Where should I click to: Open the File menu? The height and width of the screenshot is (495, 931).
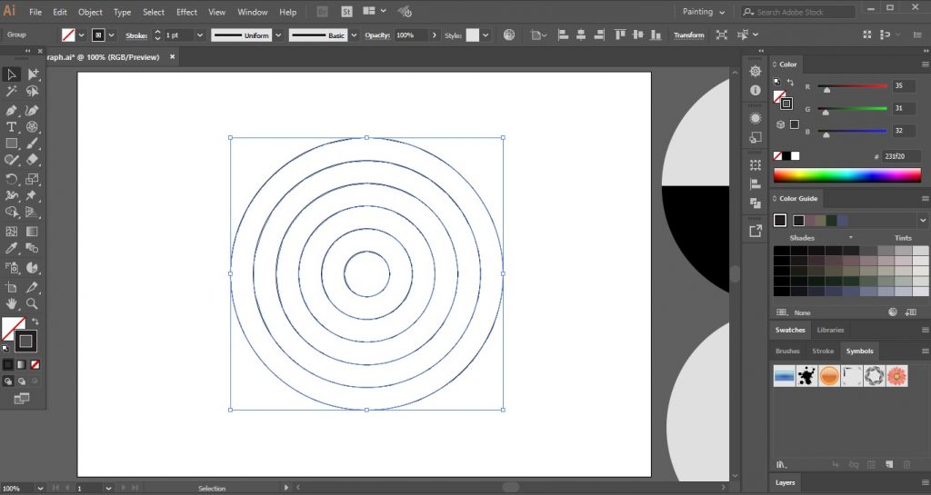coord(35,12)
